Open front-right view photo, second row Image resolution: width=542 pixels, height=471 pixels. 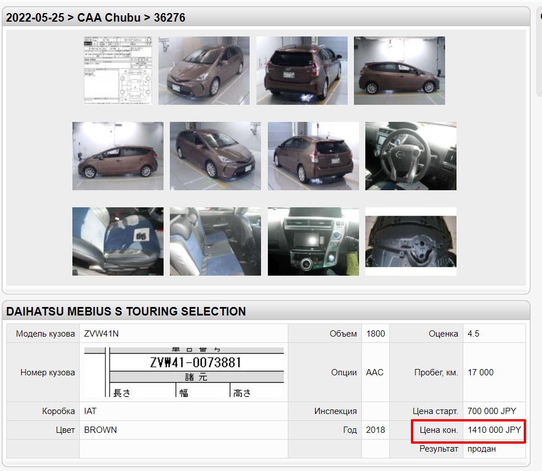pyautogui.click(x=215, y=155)
